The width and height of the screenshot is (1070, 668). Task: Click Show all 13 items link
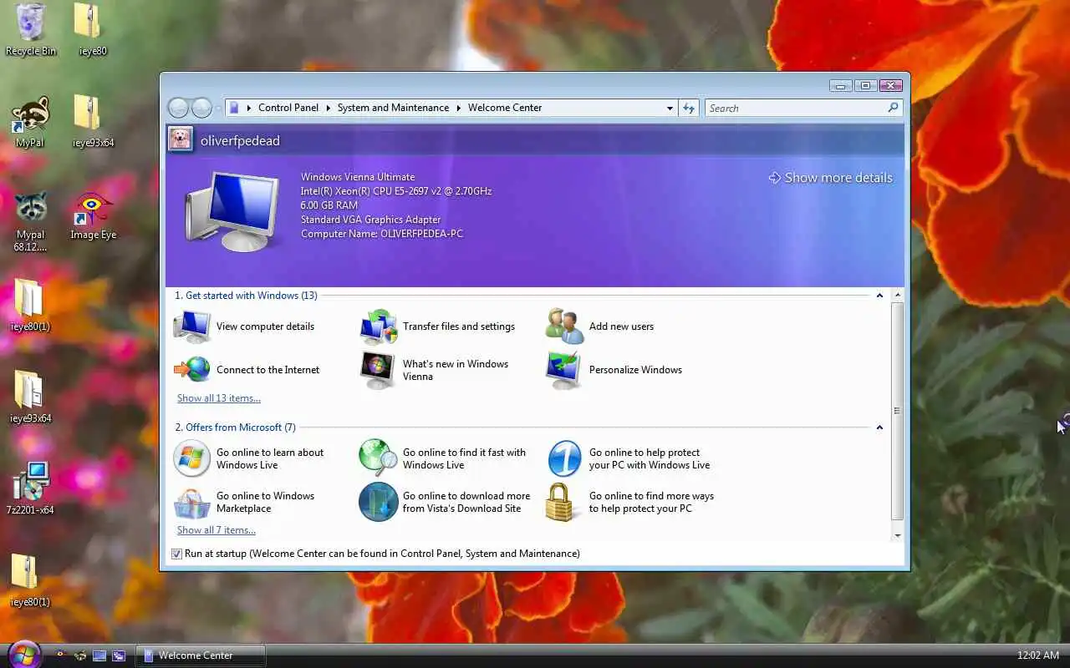click(x=219, y=398)
